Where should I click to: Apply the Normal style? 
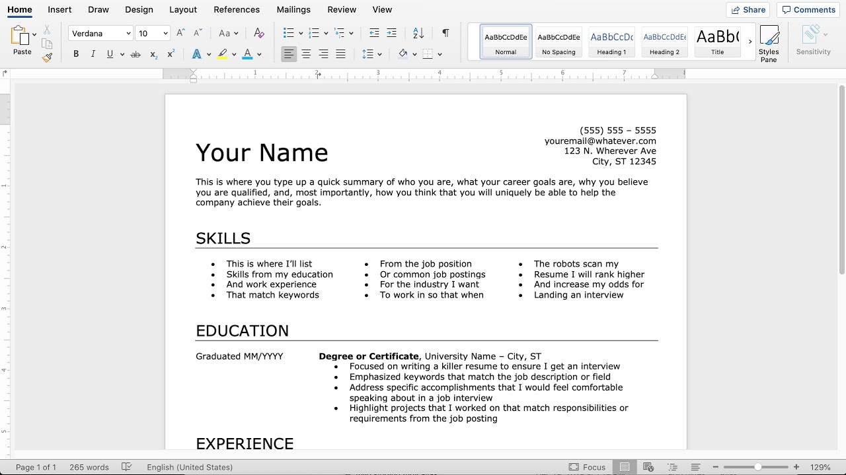[506, 42]
